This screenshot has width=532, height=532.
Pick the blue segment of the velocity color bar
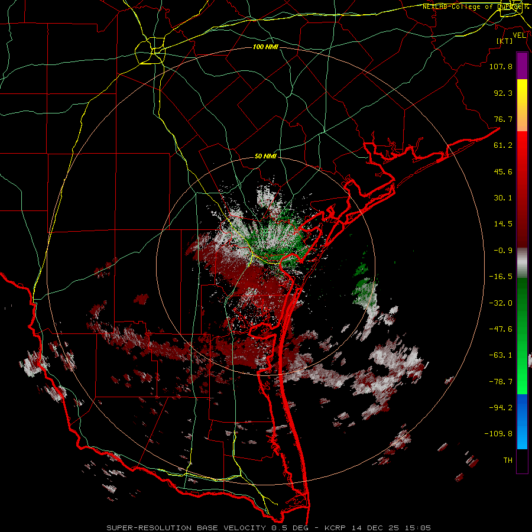[522, 421]
